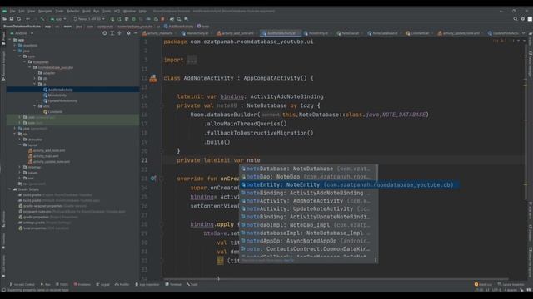Click the yellow warning highlight on line 32
The height and width of the screenshot is (299, 533).
point(220,260)
